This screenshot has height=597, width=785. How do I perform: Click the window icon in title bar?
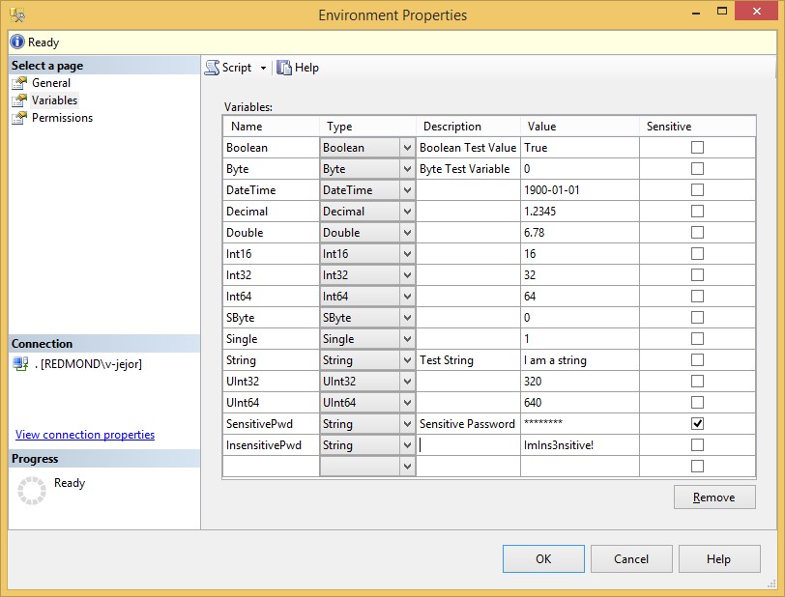17,15
